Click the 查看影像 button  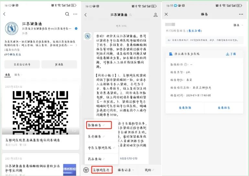185,108
